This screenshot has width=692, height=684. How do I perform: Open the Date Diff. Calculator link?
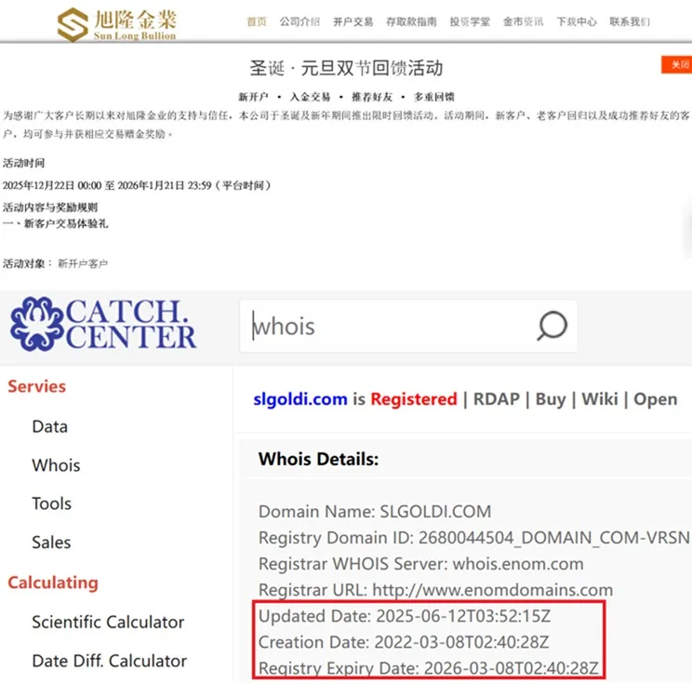[110, 661]
